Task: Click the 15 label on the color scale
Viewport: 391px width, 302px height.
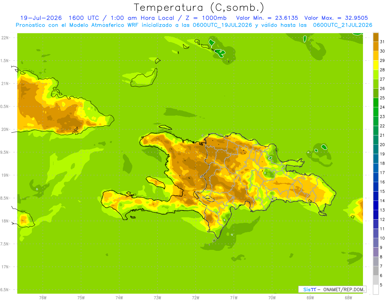Action: pos(382,191)
